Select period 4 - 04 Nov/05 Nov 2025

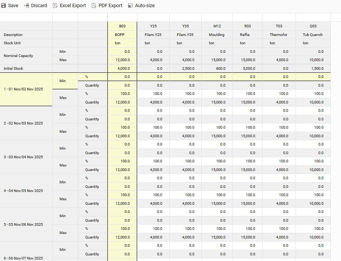coord(26,190)
